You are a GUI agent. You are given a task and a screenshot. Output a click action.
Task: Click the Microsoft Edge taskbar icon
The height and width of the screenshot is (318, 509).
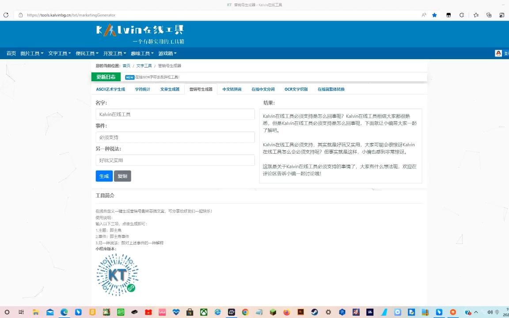[x=64, y=312]
